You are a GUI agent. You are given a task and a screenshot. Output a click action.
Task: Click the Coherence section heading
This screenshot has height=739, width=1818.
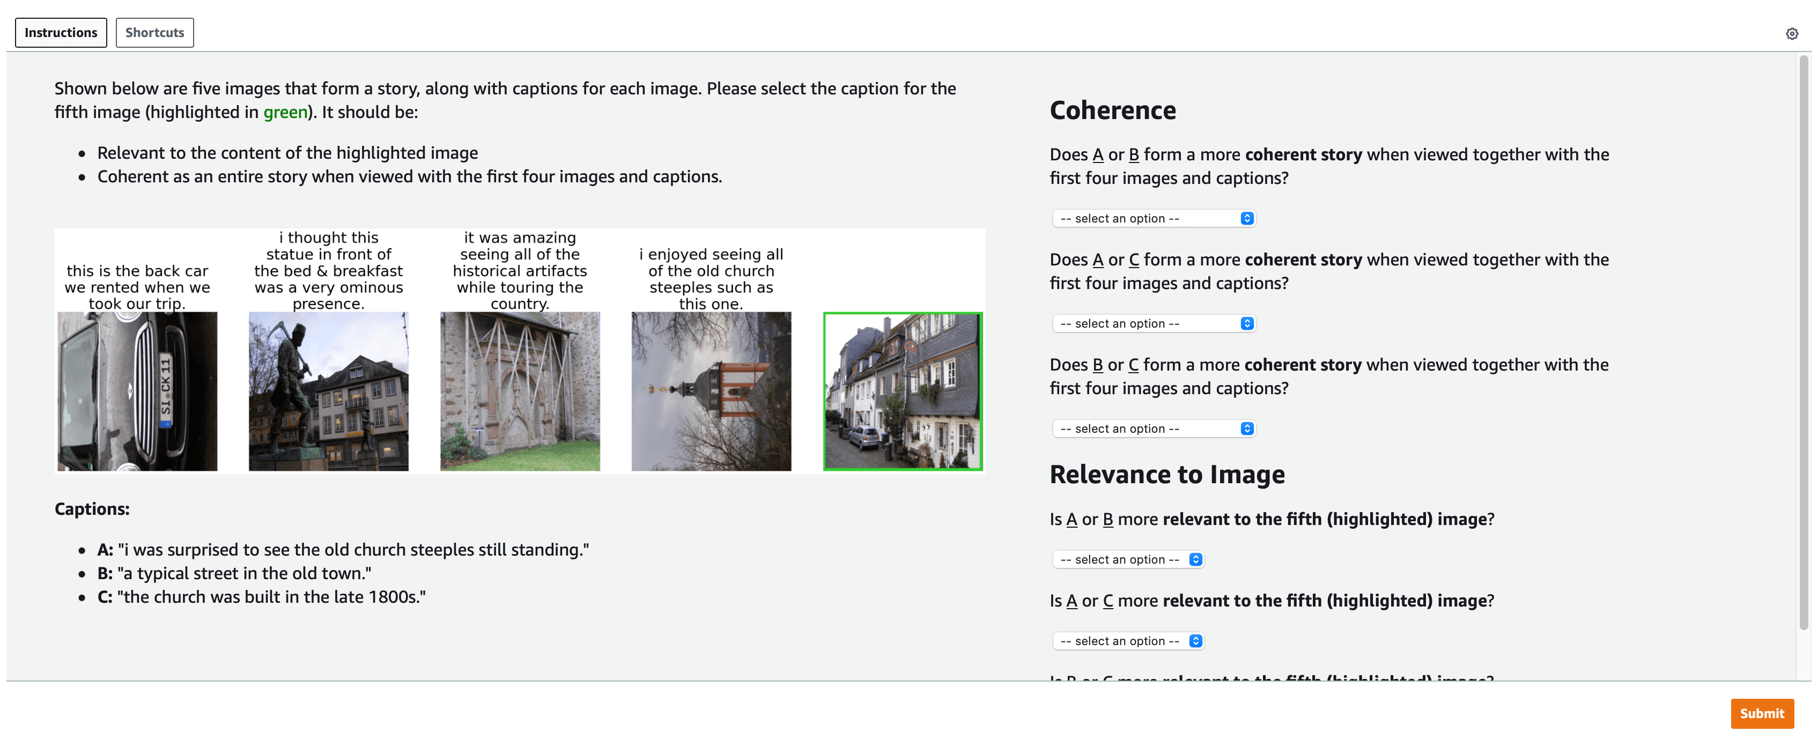tap(1112, 110)
